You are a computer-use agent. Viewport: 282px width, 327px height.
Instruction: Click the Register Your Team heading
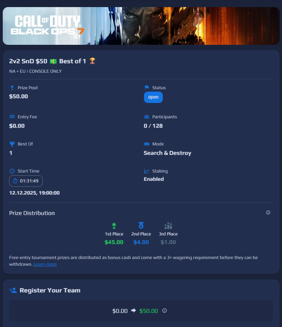point(50,290)
